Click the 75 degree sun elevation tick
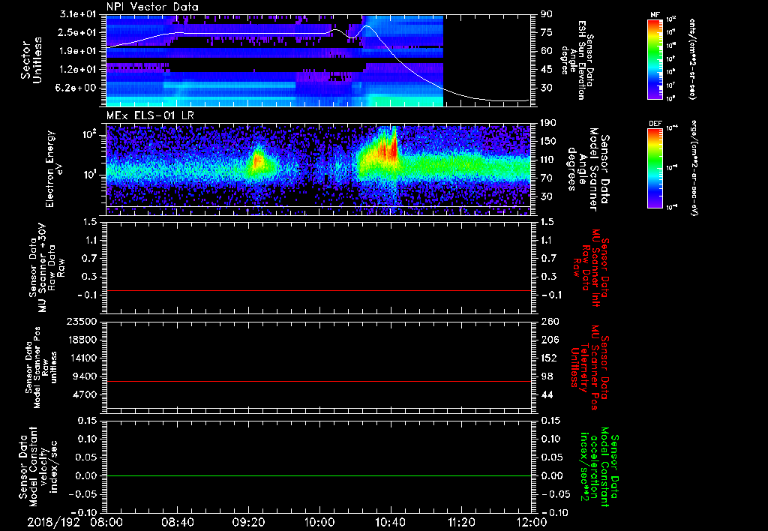The width and height of the screenshot is (768, 531). click(x=546, y=32)
